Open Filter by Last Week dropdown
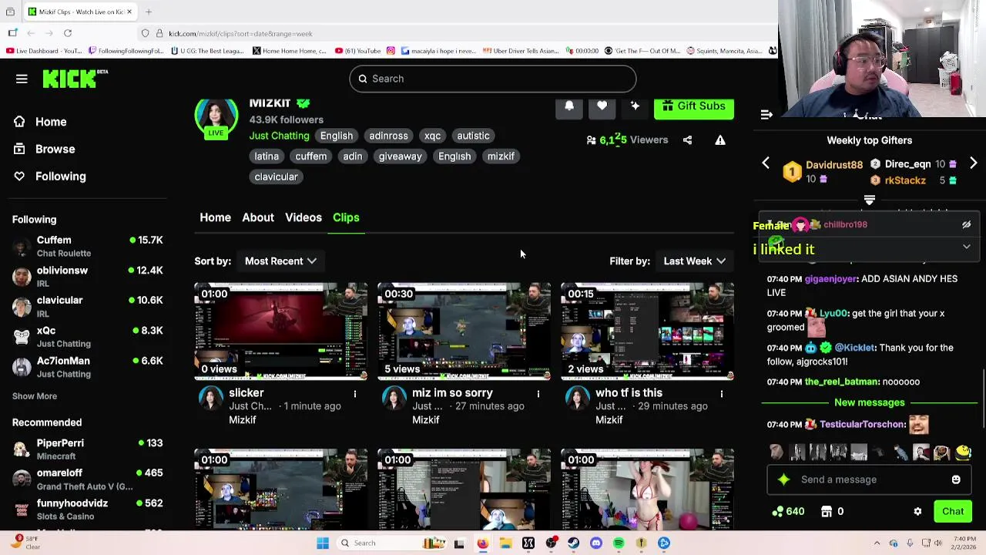The height and width of the screenshot is (555, 986). pos(695,261)
